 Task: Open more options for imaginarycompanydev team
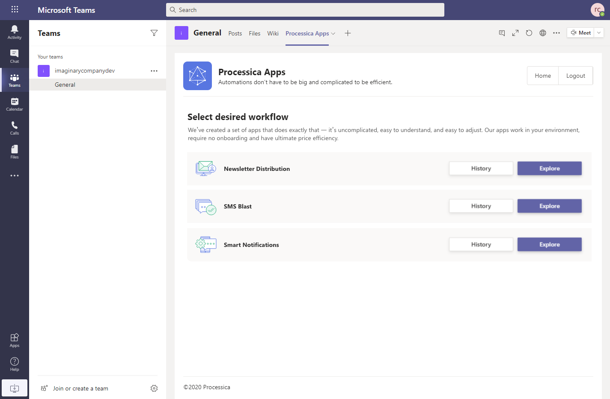pyautogui.click(x=154, y=71)
